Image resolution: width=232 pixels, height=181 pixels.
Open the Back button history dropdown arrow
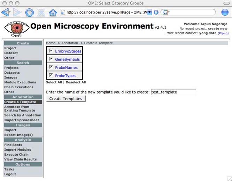pos(10,12)
